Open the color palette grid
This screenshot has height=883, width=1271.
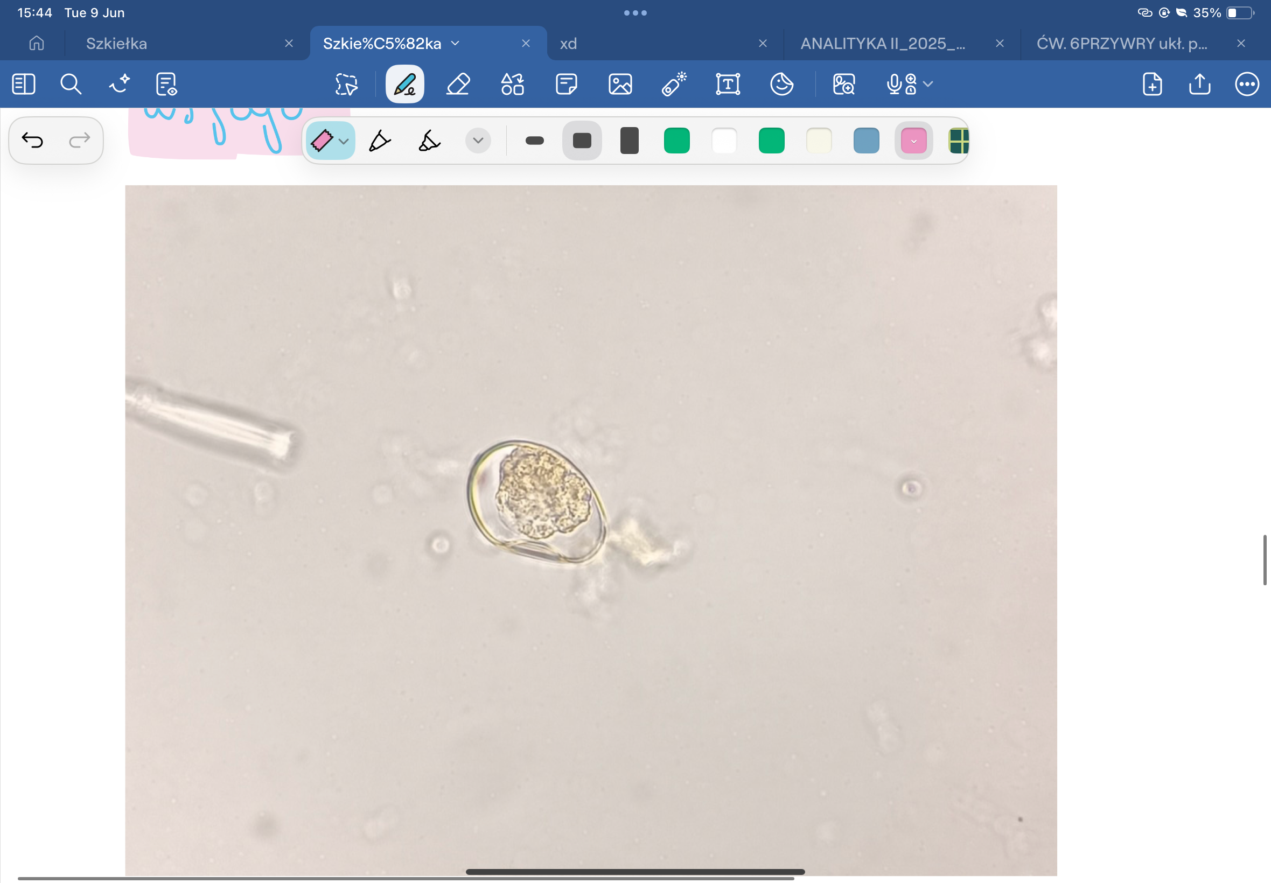tap(959, 141)
